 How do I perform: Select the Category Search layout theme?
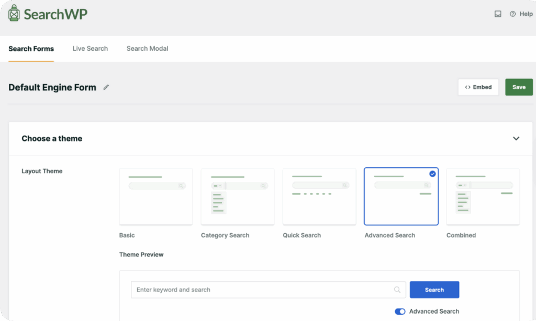238,197
